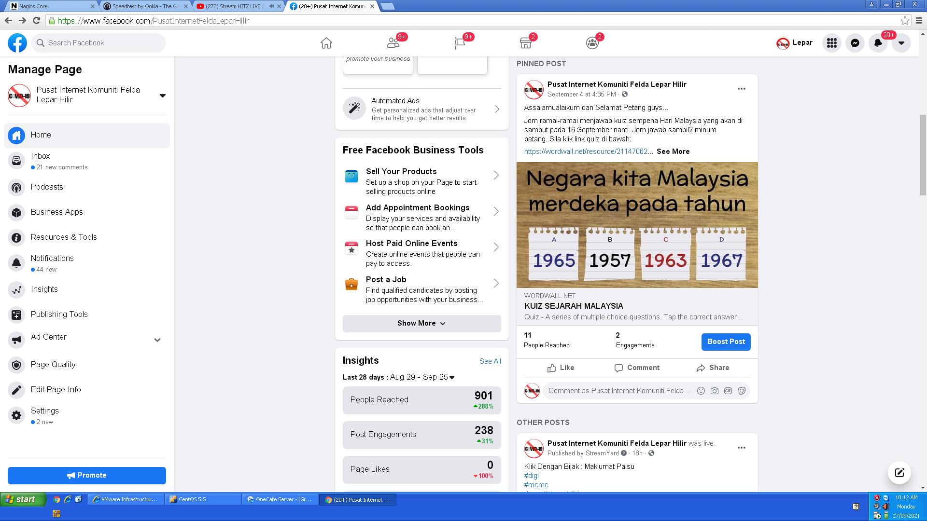This screenshot has width=927, height=521.
Task: Click See All in Insights
Action: [x=490, y=361]
